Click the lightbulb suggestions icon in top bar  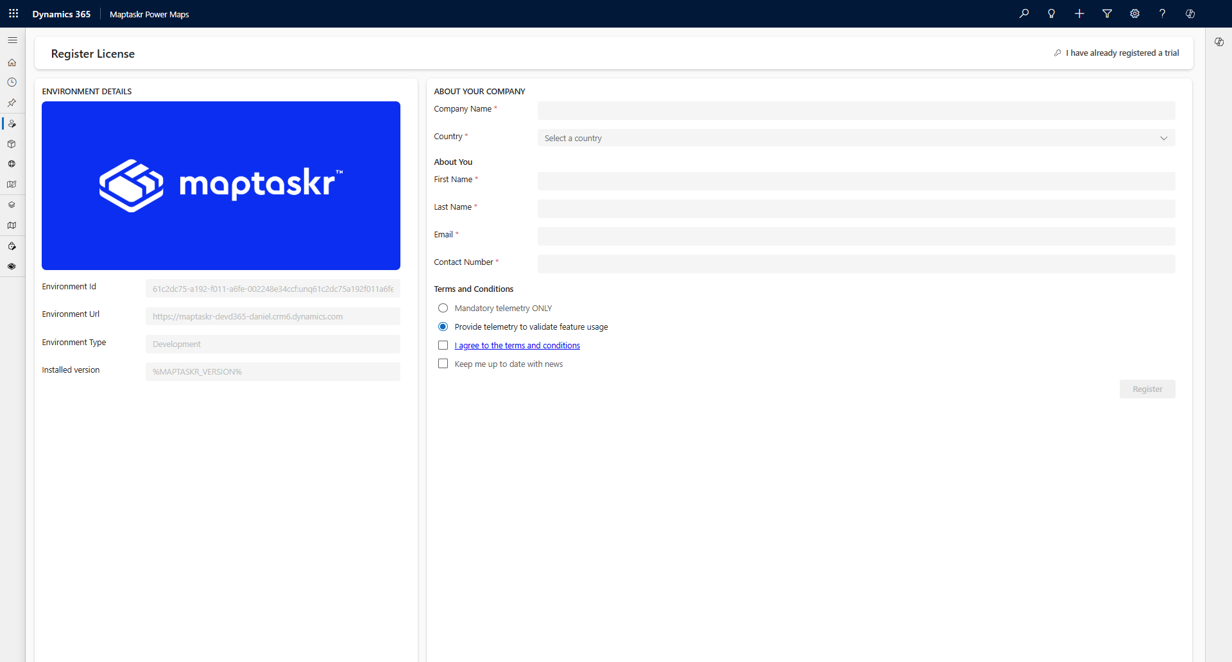(1052, 13)
